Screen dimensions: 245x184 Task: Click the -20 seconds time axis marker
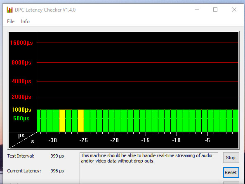115,140
